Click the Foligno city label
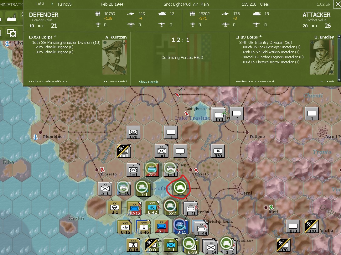341x255 pixels. click(257, 137)
